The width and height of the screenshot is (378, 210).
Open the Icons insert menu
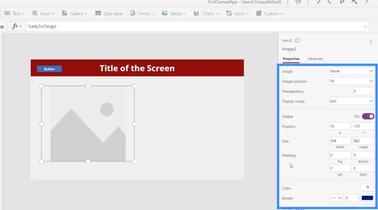(x=237, y=14)
